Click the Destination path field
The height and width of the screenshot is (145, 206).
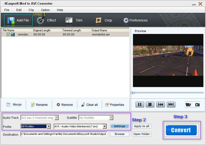(x=64, y=134)
